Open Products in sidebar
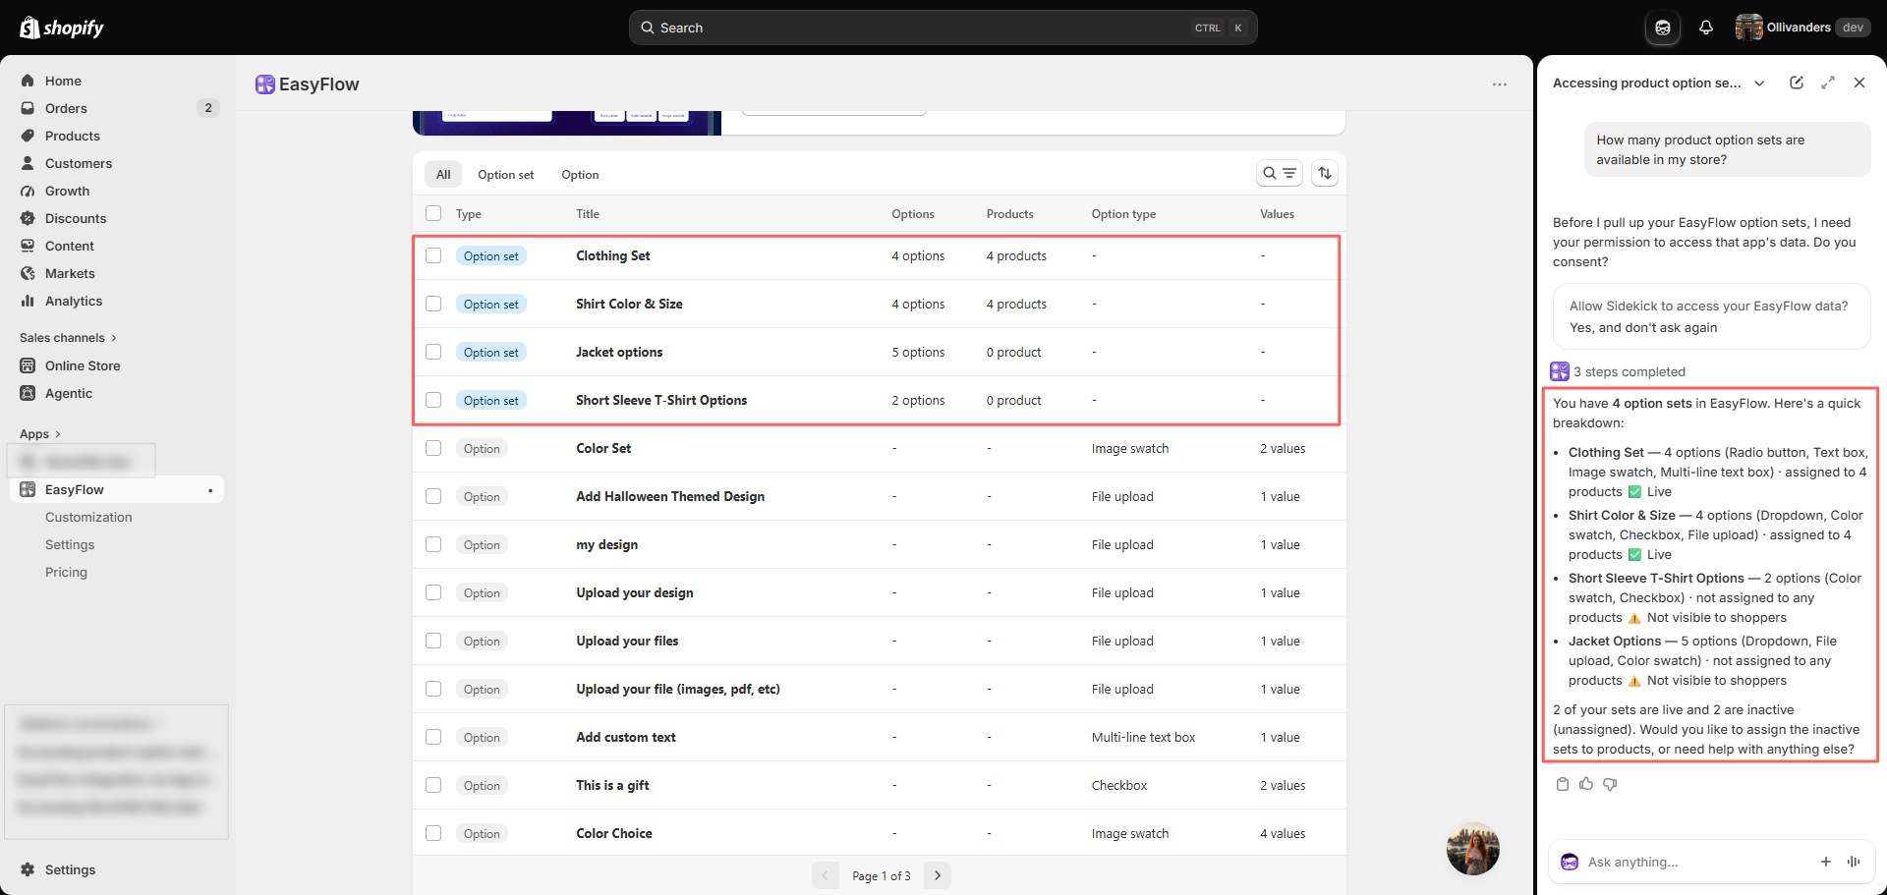Viewport: 1887px width, 895px height. [x=73, y=136]
